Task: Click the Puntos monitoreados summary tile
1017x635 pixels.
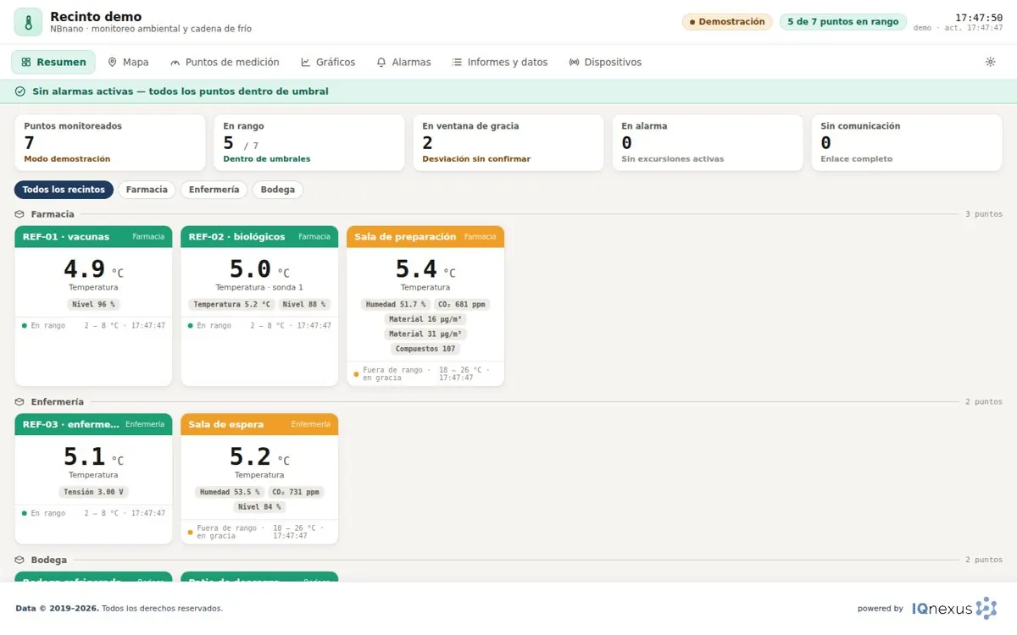Action: click(x=110, y=143)
